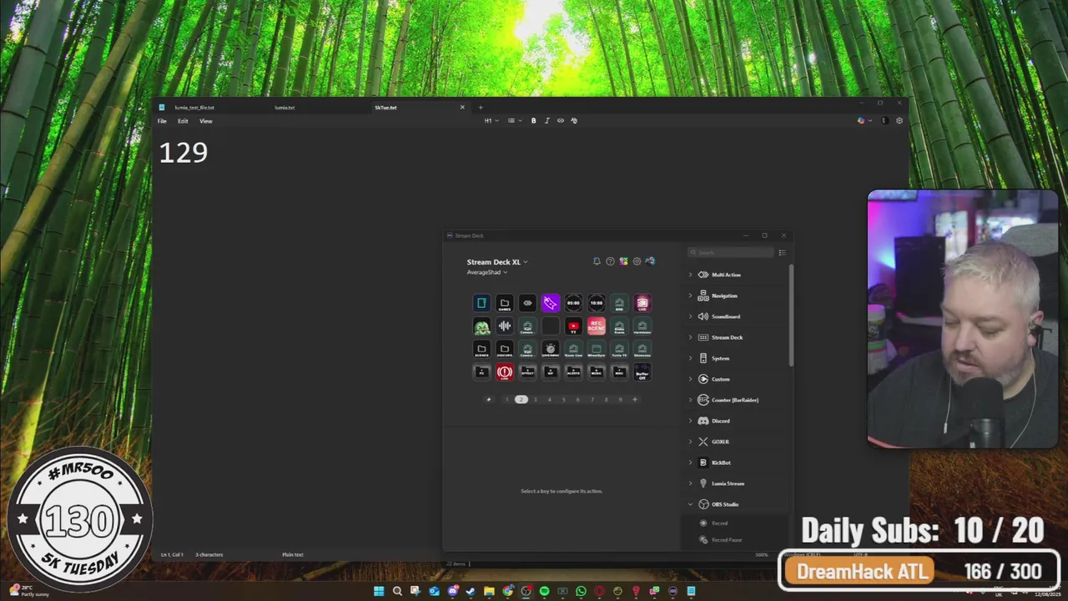Open the Stream Deck XL device dropdown

497,262
